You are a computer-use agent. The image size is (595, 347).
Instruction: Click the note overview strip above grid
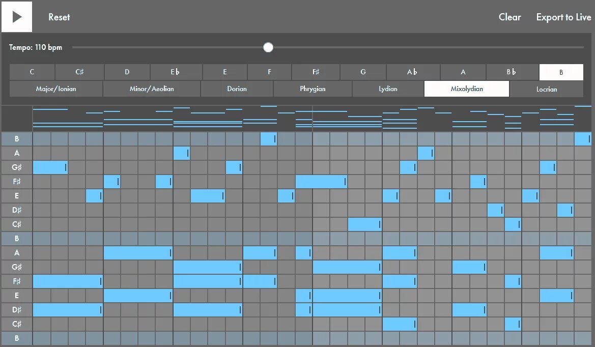(312, 119)
